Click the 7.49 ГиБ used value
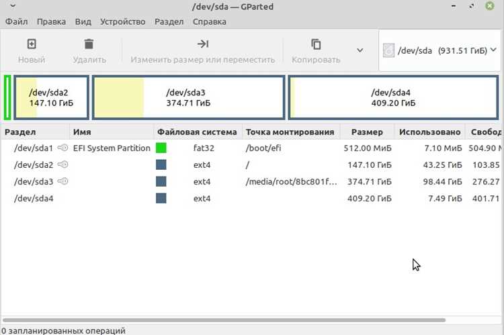The width and height of the screenshot is (504, 335). 445,199
